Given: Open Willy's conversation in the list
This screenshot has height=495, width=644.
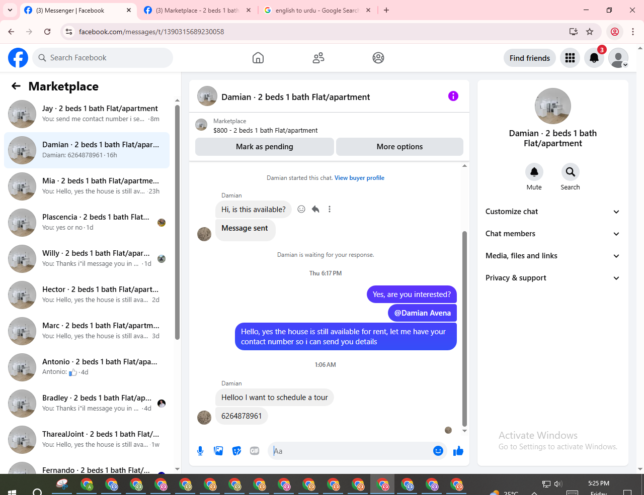Looking at the screenshot, I should (87, 259).
